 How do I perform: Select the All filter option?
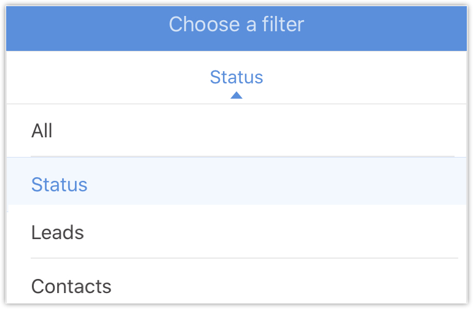tap(42, 131)
